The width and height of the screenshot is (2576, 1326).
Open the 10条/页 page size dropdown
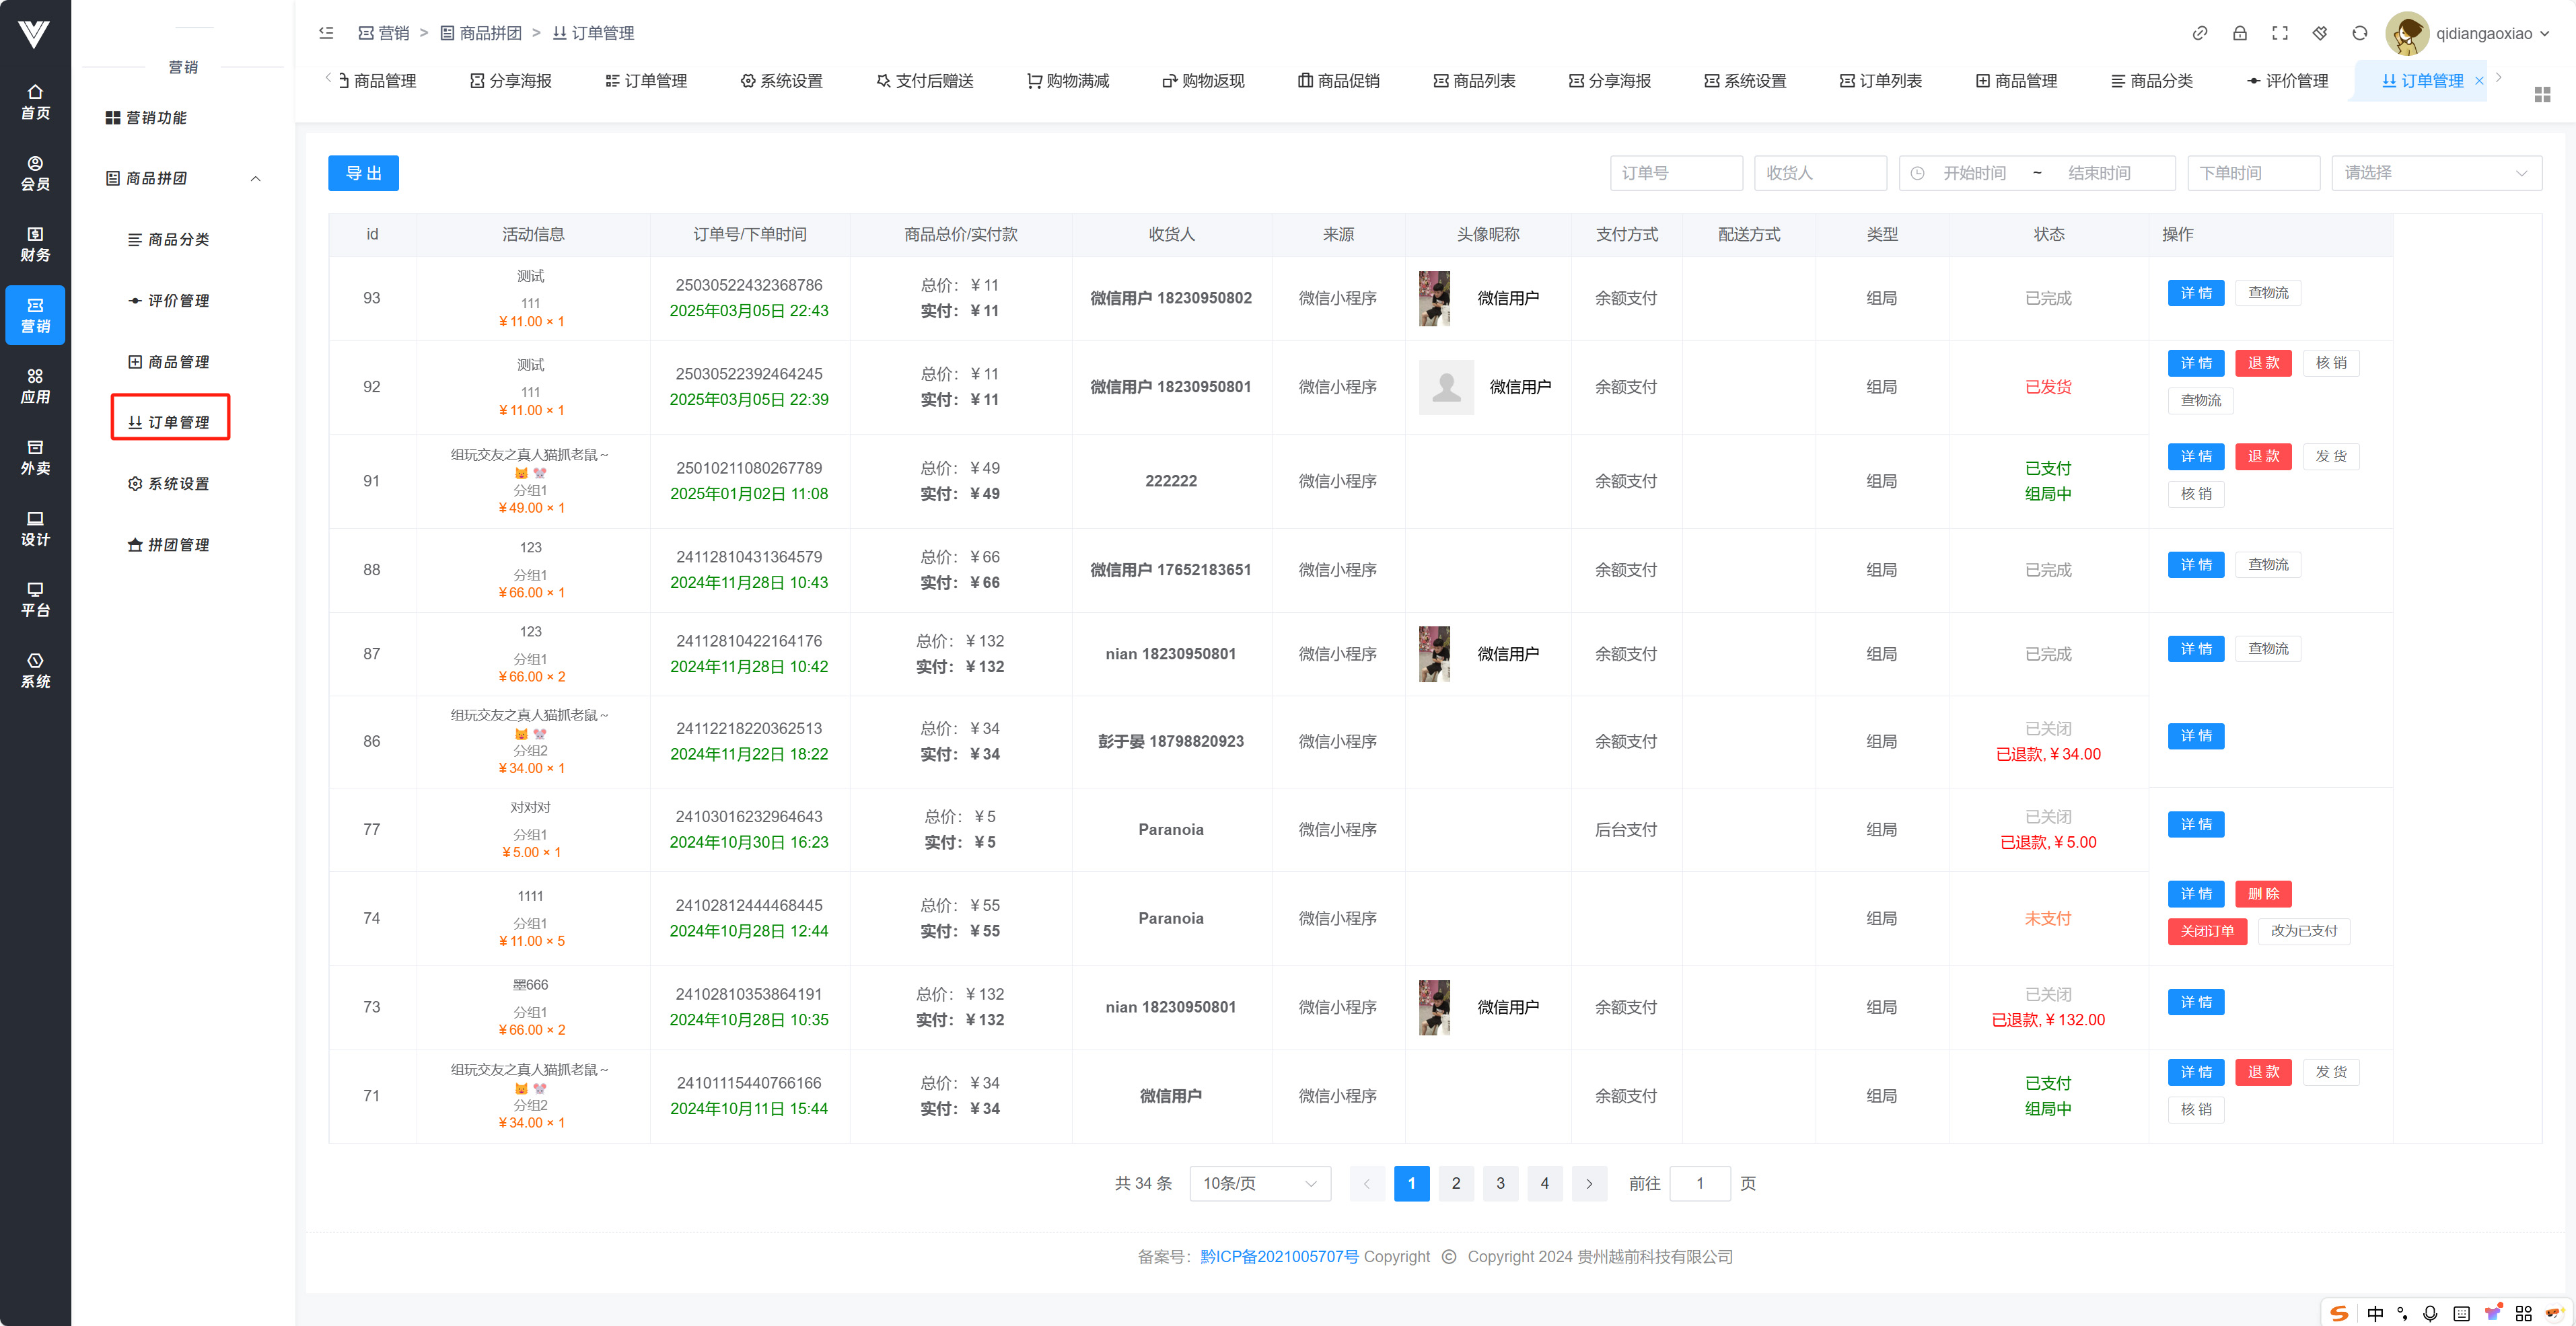[x=1259, y=1183]
